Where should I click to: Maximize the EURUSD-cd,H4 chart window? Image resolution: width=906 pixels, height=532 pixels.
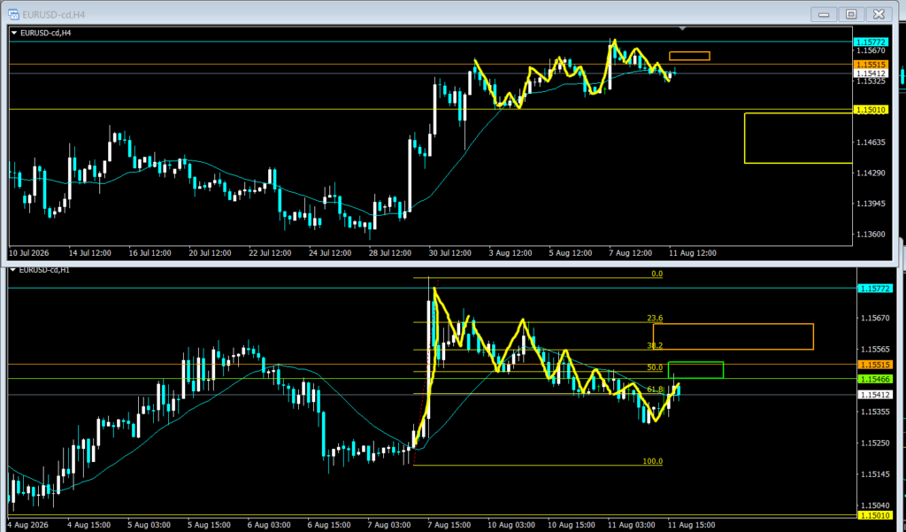tap(851, 14)
